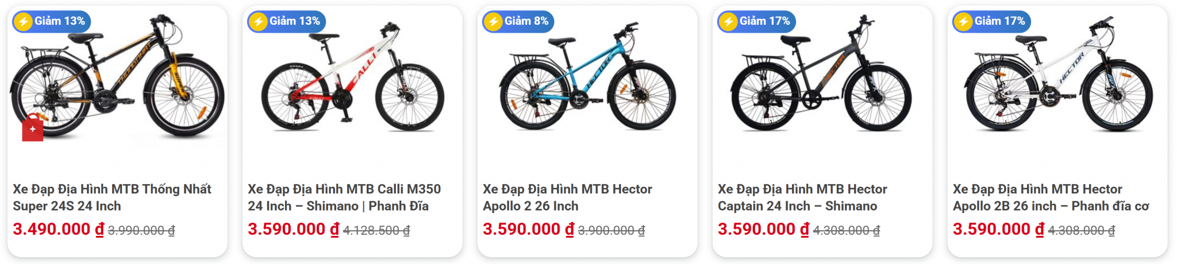1177x264 pixels.
Task: Click lightning icon on Thống Nhất bike badge
Action: (x=23, y=22)
